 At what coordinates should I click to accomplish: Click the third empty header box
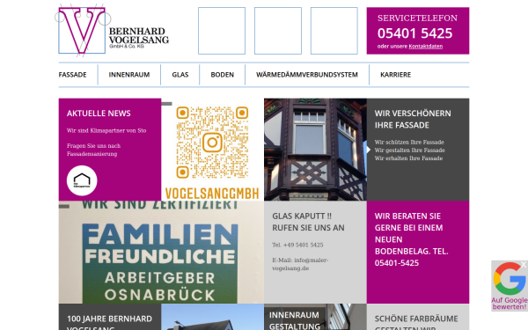click(x=334, y=31)
